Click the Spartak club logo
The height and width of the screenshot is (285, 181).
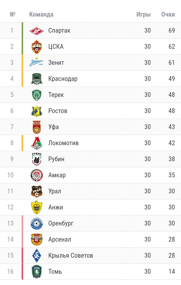[36, 31]
